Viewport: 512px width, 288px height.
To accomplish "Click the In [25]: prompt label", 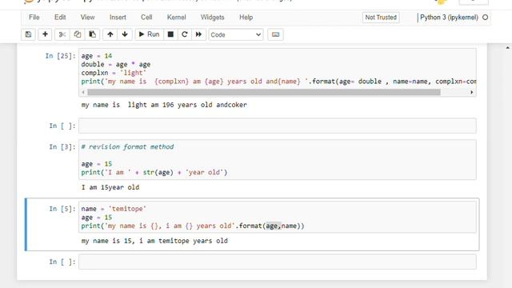I will point(60,56).
